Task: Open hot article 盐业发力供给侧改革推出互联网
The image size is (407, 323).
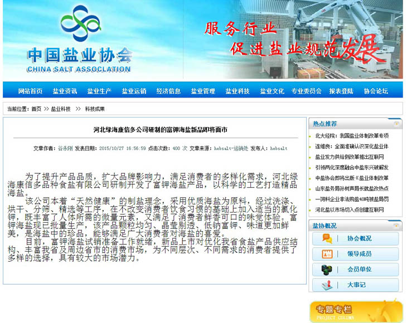Action: [350, 157]
